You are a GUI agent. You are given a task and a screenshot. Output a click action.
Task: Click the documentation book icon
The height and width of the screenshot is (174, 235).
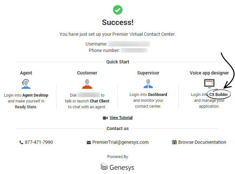pos(174,142)
